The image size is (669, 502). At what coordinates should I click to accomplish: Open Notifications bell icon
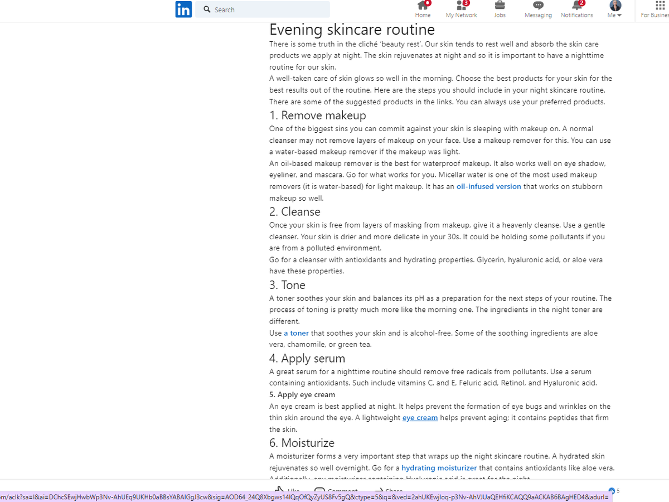coord(576,5)
